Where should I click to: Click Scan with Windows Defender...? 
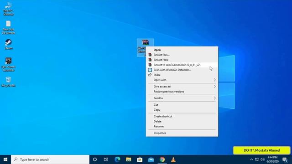(x=182, y=70)
